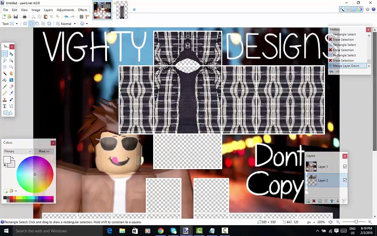Select the Paint Bucket tool

coord(5,80)
